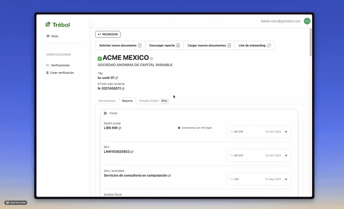Click the Inicio house icon
The height and width of the screenshot is (209, 344).
(x=48, y=36)
